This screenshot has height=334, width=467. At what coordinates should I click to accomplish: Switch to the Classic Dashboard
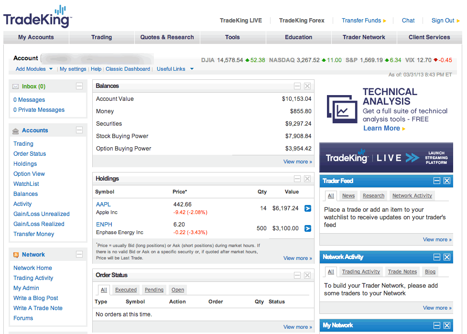click(128, 69)
